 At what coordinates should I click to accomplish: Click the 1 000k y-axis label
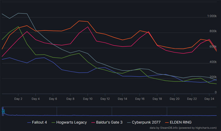coord(212,16)
